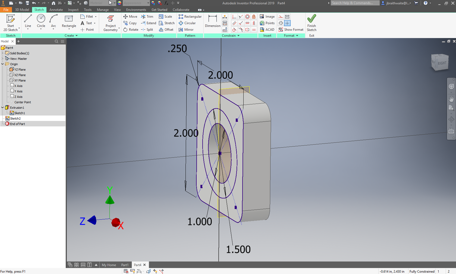Screen dimensions: 456x274
Task: Click the Move button
Action: coord(130,17)
